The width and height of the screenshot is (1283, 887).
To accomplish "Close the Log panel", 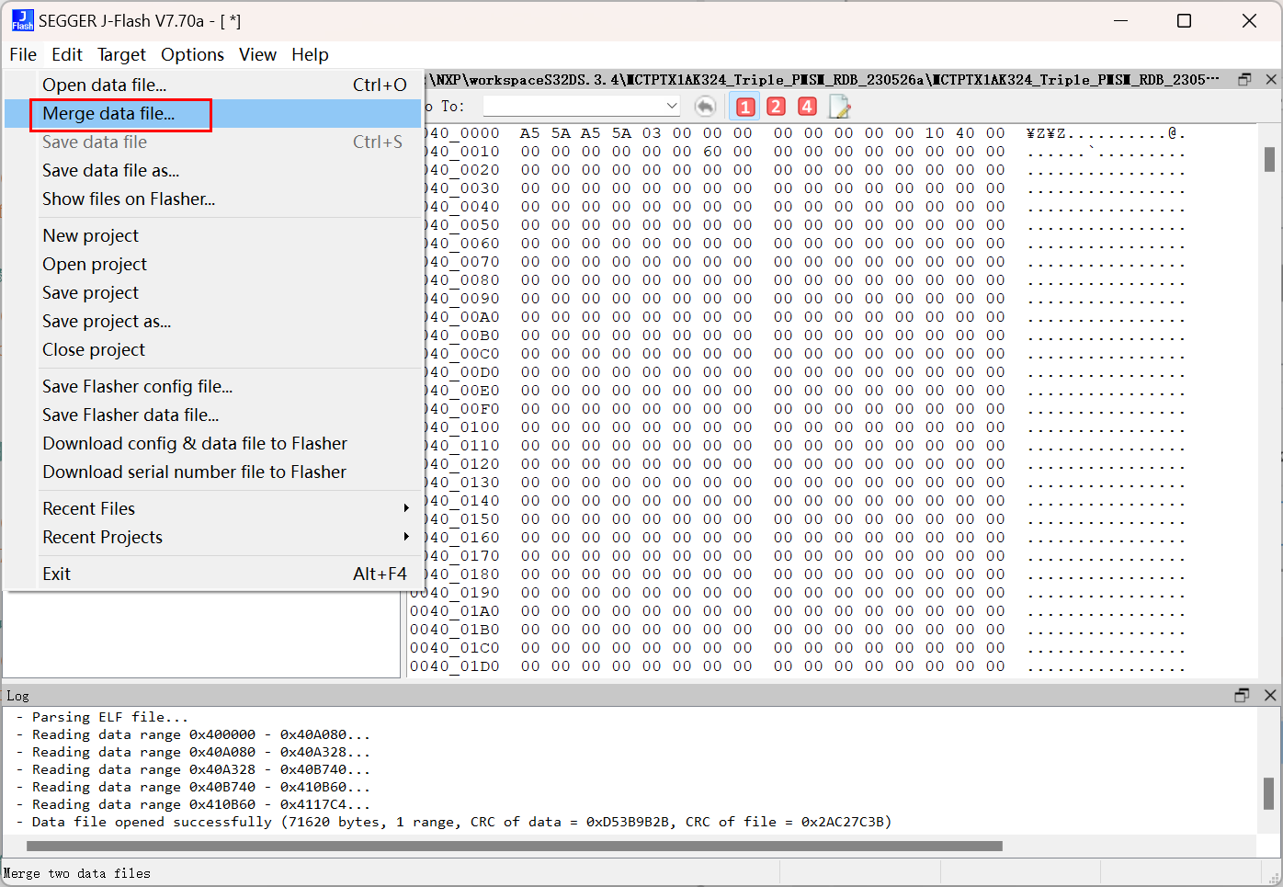I will coord(1270,695).
